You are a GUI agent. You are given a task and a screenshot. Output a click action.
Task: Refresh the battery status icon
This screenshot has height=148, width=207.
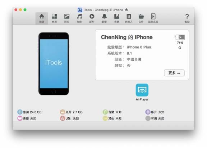coord(180,48)
